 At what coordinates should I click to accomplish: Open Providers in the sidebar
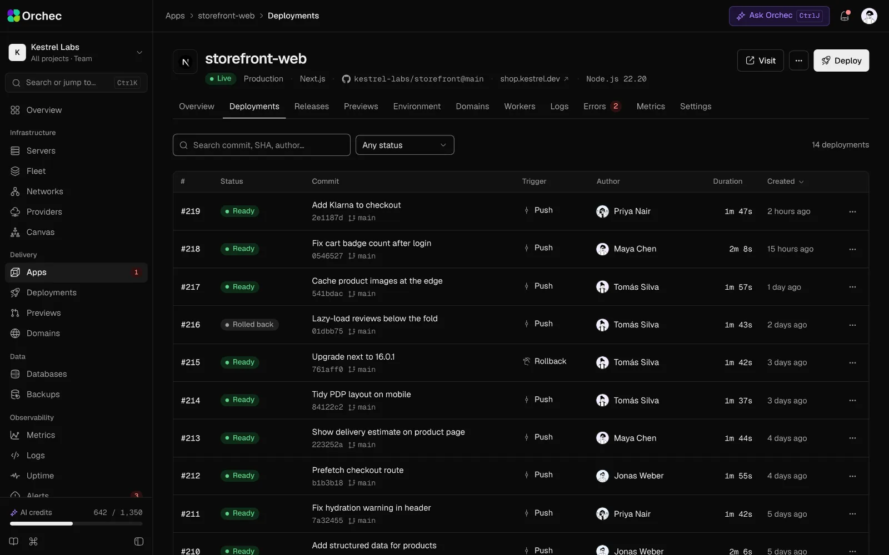pyautogui.click(x=76, y=212)
